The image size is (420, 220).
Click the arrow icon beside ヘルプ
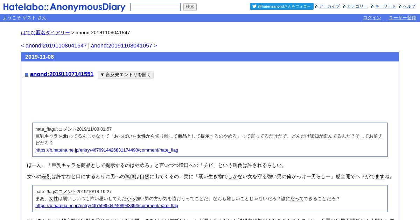tap(400, 6)
